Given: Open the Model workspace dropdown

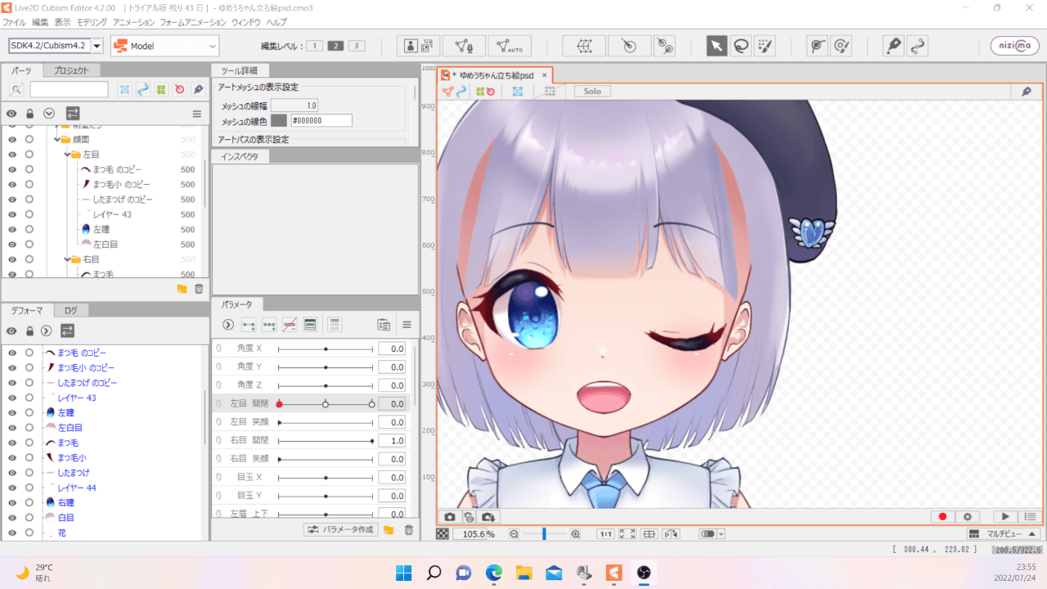Looking at the screenshot, I should tap(164, 46).
